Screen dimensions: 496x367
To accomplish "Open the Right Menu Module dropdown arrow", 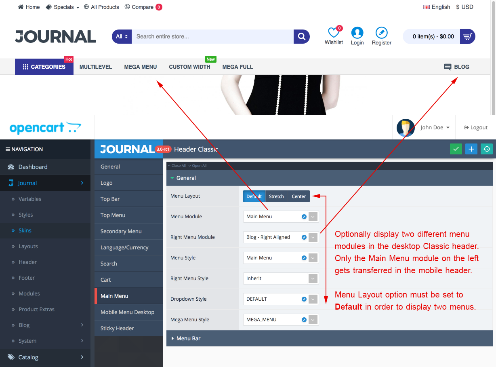I will pos(313,237).
